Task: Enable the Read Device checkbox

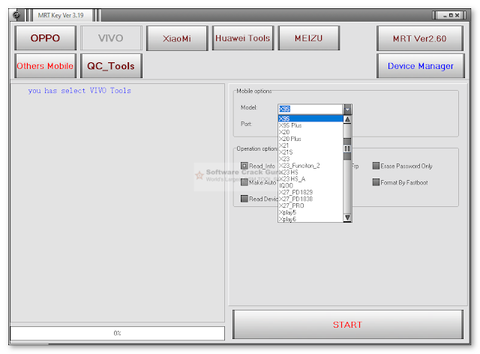Action: [244, 199]
